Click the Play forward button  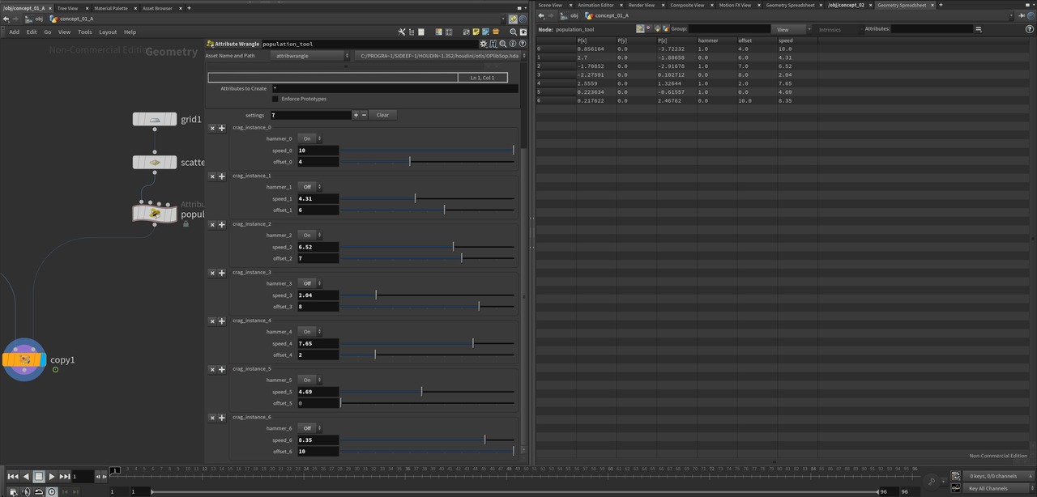(x=51, y=477)
